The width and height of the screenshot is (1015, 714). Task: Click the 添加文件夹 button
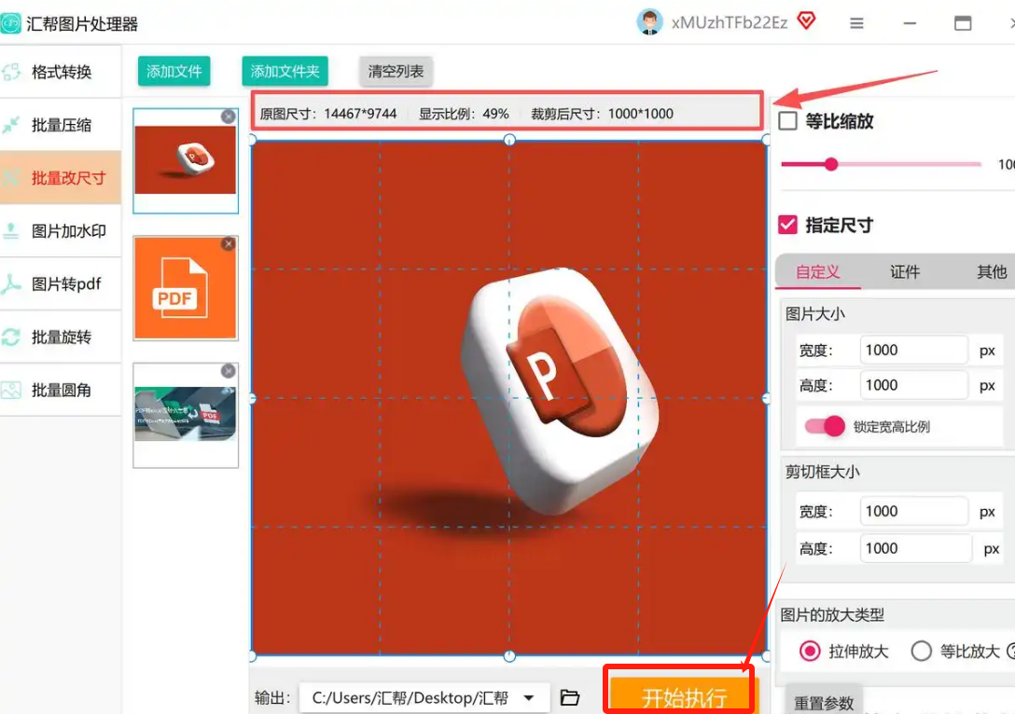[285, 71]
